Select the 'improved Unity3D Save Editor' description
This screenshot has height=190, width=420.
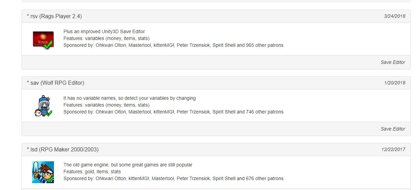tap(104, 31)
